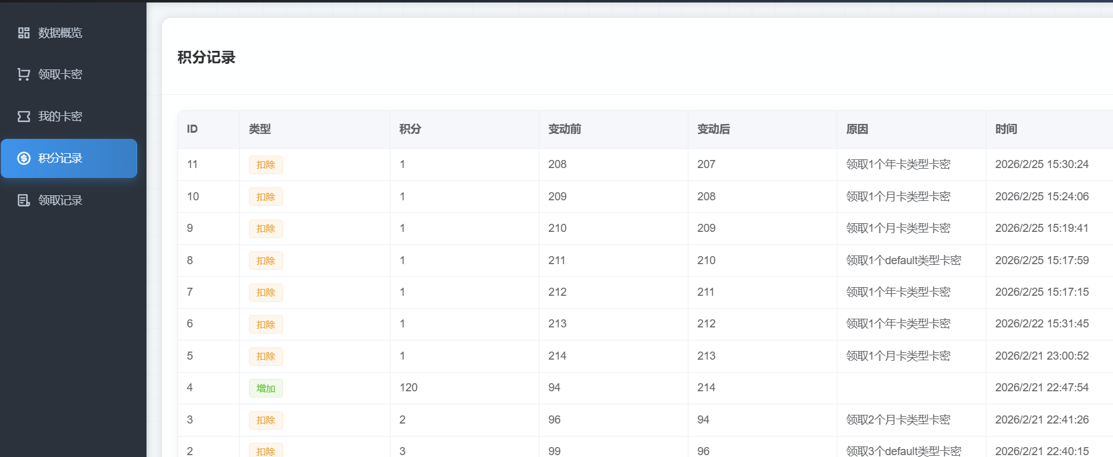Select the 领取1个default类型卡密 reason in row 8
The width and height of the screenshot is (1113, 457).
point(903,260)
